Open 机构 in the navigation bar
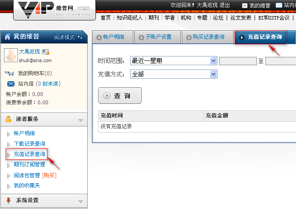The width and height of the screenshot is (296, 209). coord(186,18)
